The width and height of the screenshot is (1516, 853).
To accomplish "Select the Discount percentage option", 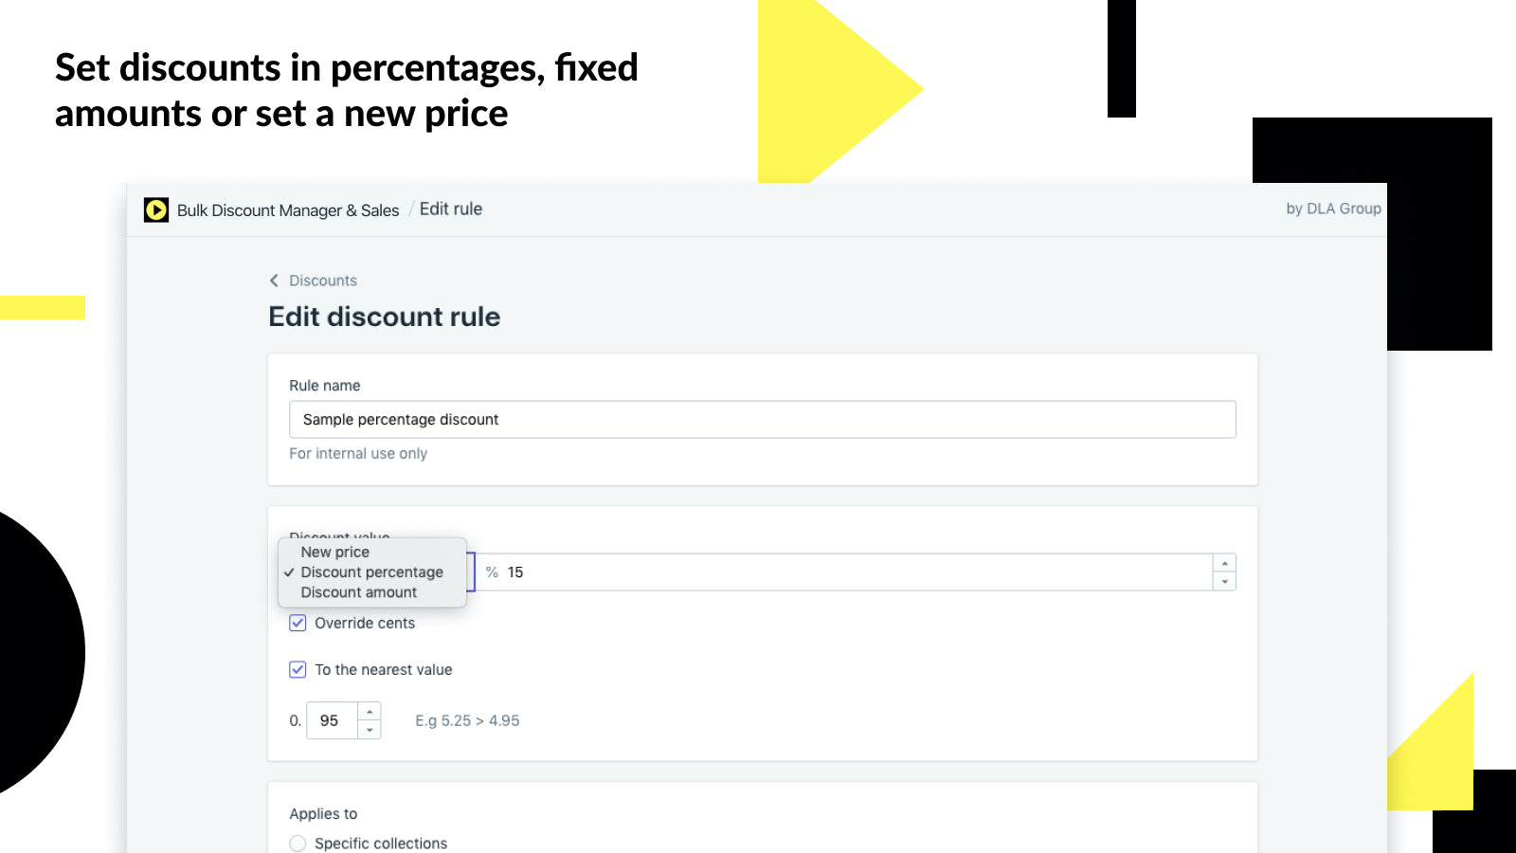I will point(371,572).
